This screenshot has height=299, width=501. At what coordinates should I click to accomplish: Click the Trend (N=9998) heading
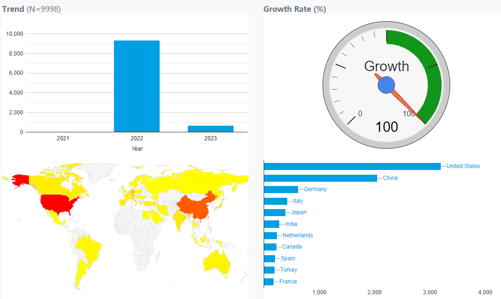[x=31, y=9]
